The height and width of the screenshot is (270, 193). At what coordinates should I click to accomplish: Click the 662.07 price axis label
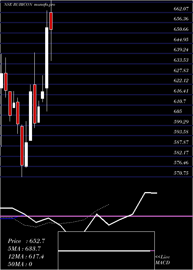tap(181, 8)
